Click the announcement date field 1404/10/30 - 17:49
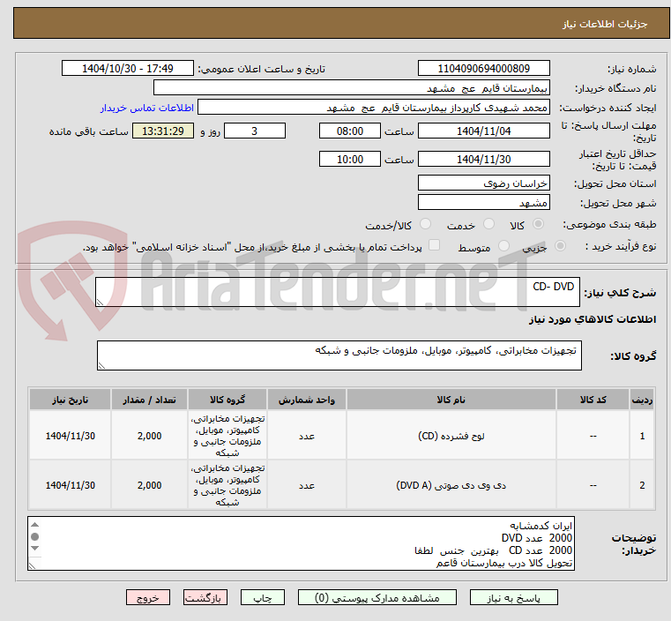 [128, 69]
